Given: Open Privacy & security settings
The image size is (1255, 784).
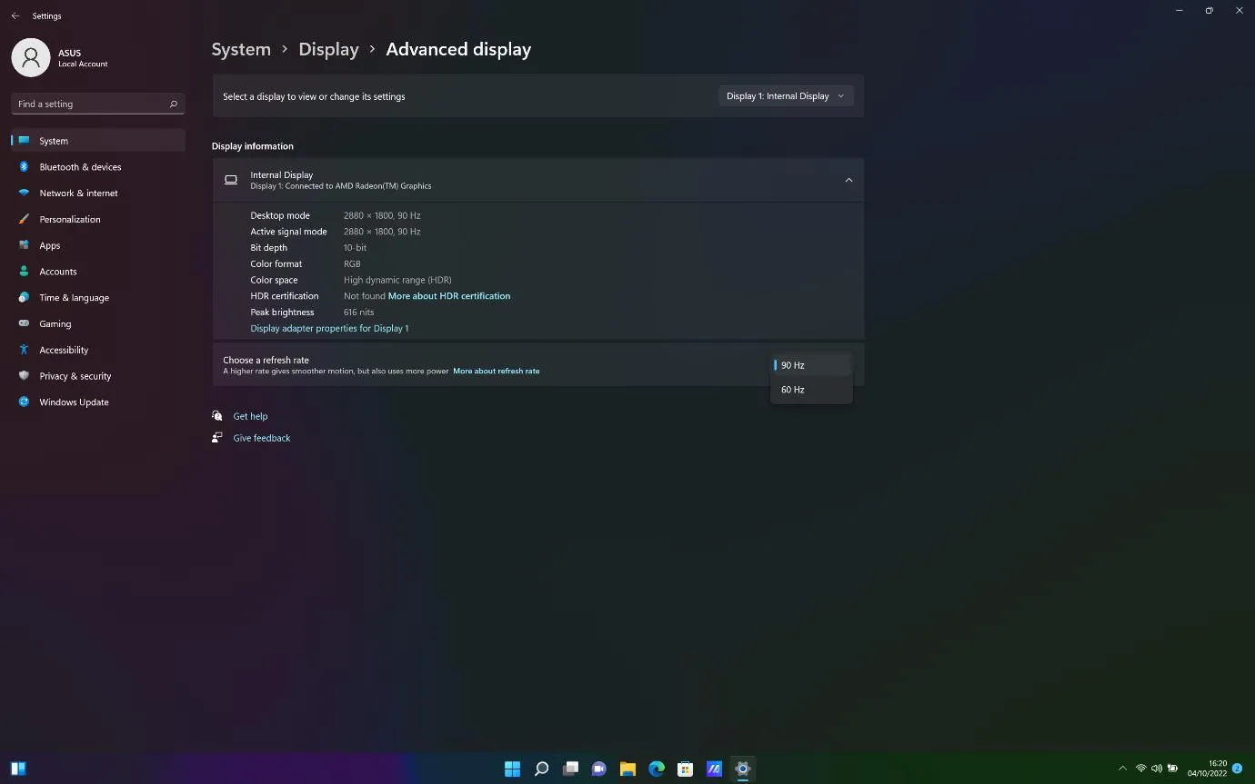Looking at the screenshot, I should pos(75,376).
